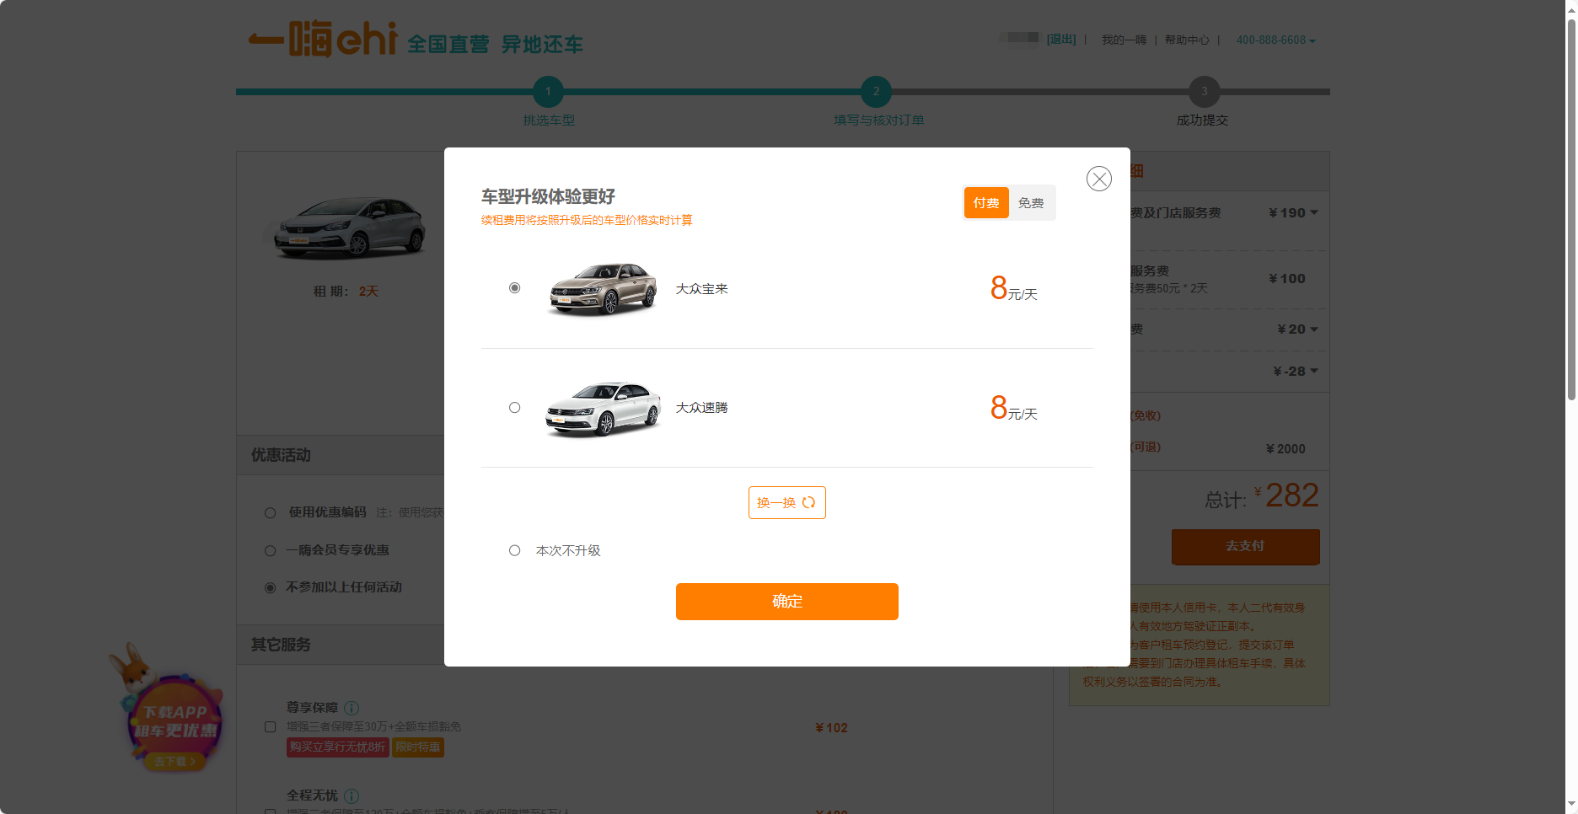Select the 付费 paid tab
The width and height of the screenshot is (1578, 814).
pyautogui.click(x=986, y=203)
